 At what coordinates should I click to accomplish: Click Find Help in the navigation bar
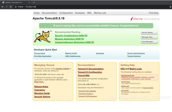[154, 13]
